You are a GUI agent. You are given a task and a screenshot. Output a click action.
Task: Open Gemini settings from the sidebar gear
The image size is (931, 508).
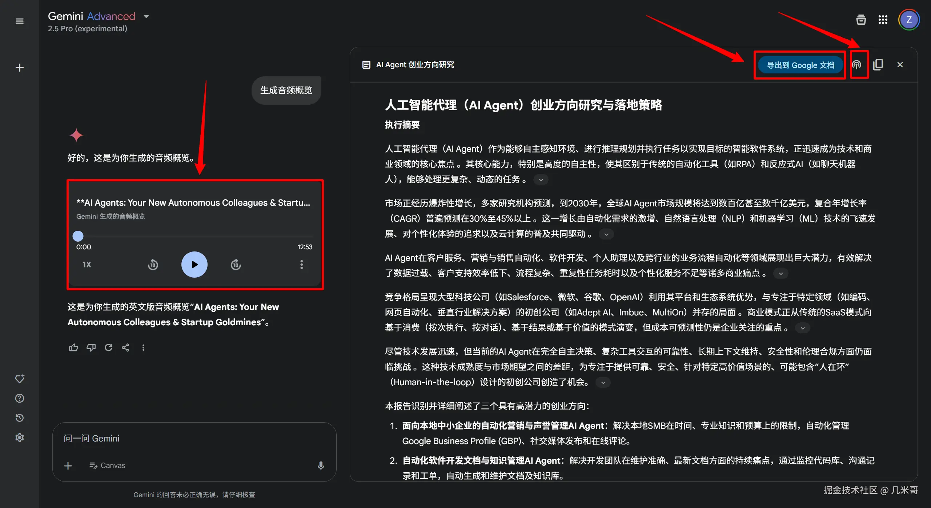pyautogui.click(x=19, y=437)
